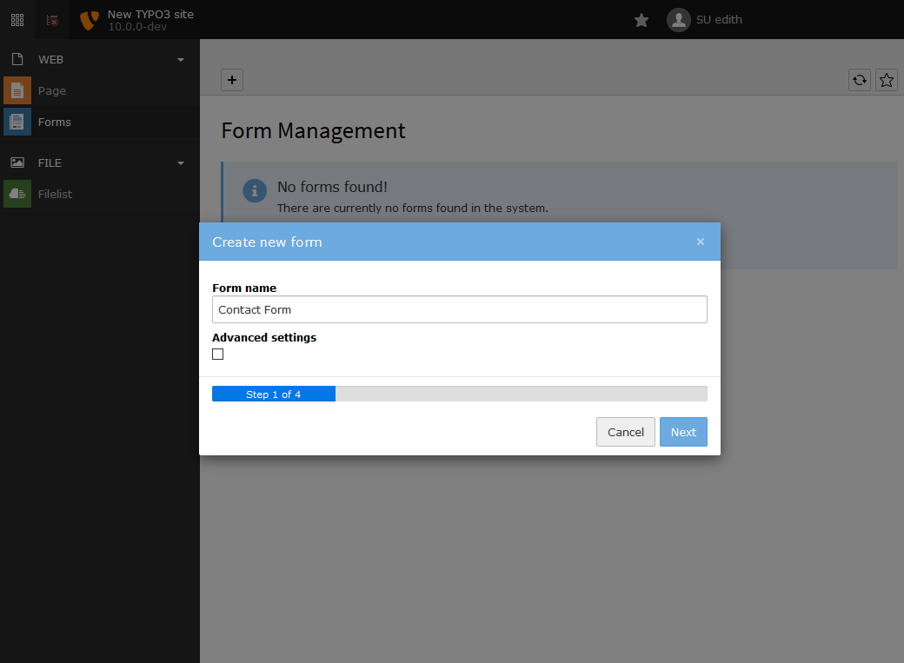This screenshot has height=663, width=904.
Task: Collapse the FILE section chevron
Action: tap(180, 162)
